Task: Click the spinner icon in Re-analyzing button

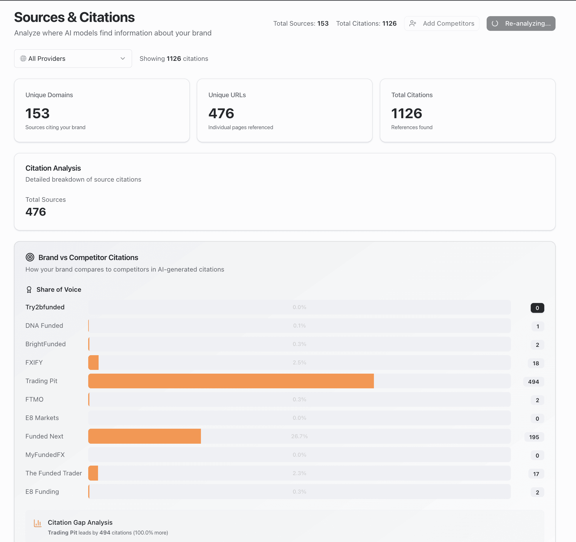Action: click(x=495, y=23)
